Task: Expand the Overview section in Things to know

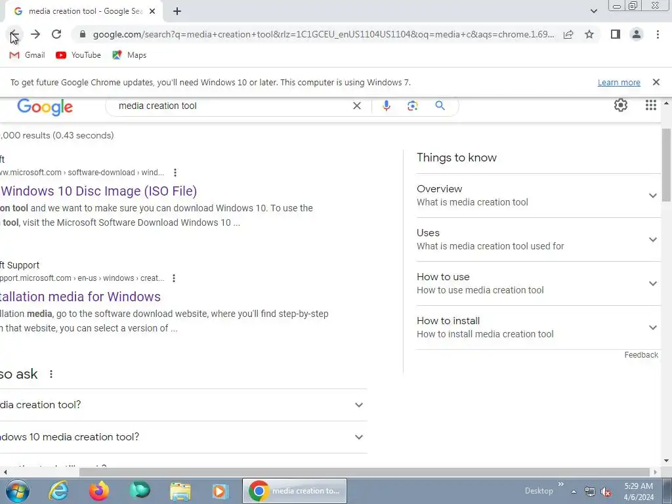Action: coord(538,196)
